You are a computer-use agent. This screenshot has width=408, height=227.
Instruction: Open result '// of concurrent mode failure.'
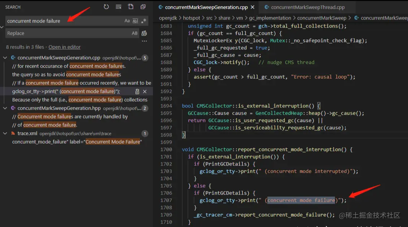pyautogui.click(x=44, y=125)
